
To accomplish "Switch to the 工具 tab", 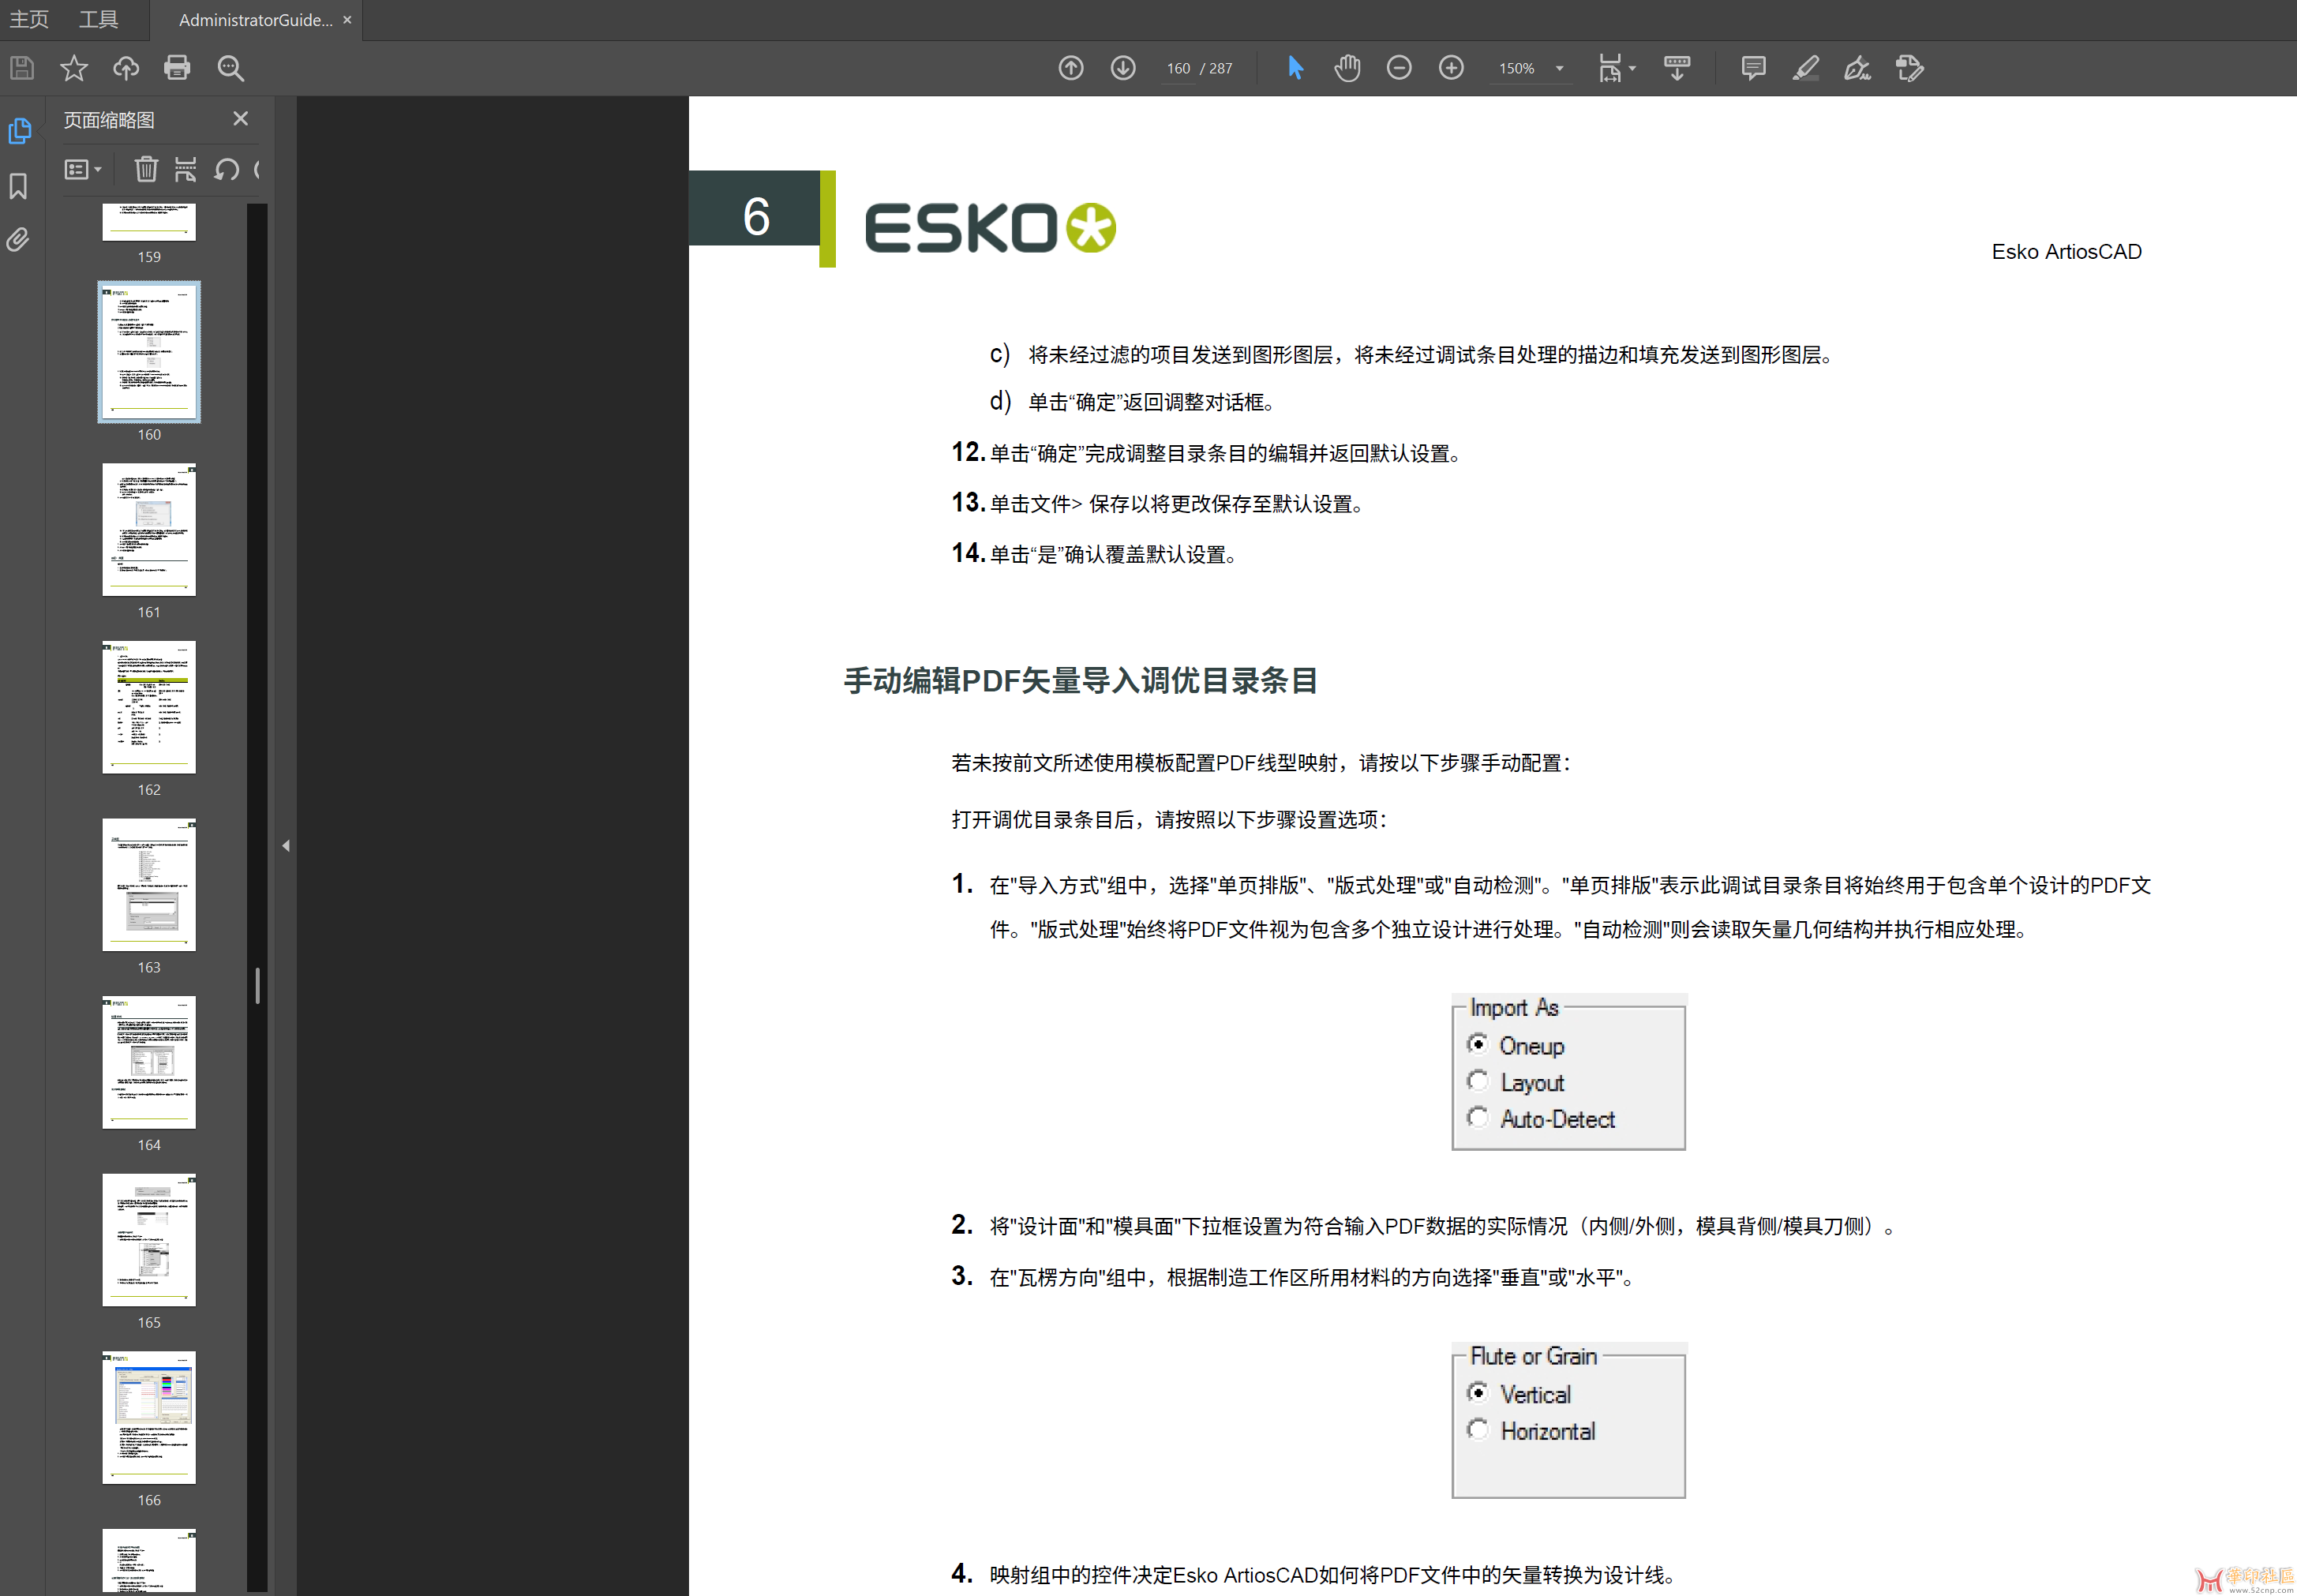I will click(98, 20).
